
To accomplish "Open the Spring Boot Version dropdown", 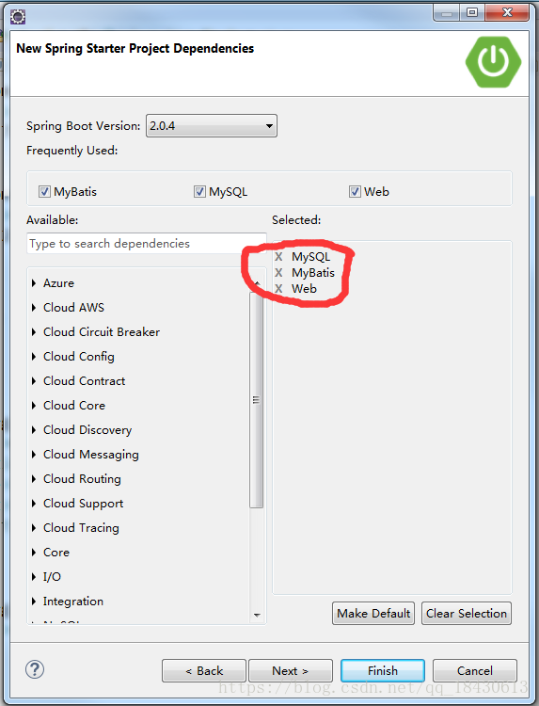I will tap(212, 125).
